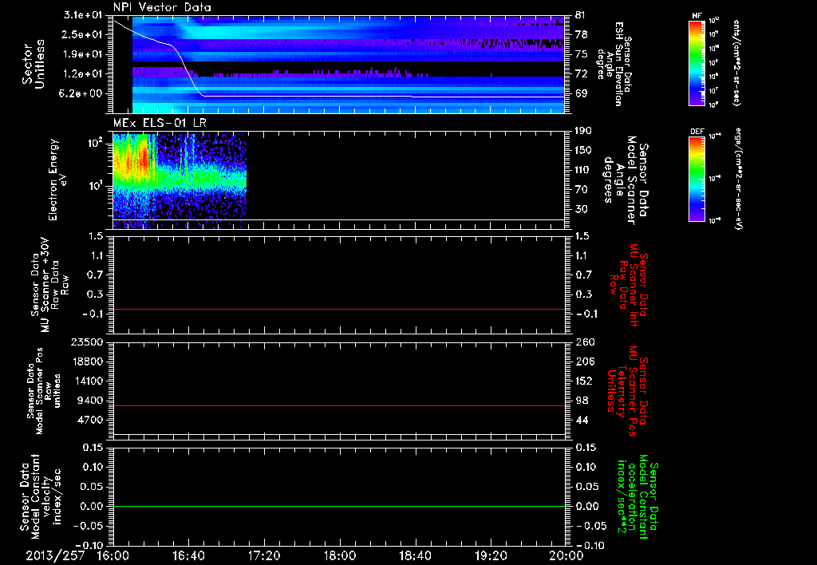Click the "14100" scanner position tick label
The image size is (817, 565).
pyautogui.click(x=87, y=381)
